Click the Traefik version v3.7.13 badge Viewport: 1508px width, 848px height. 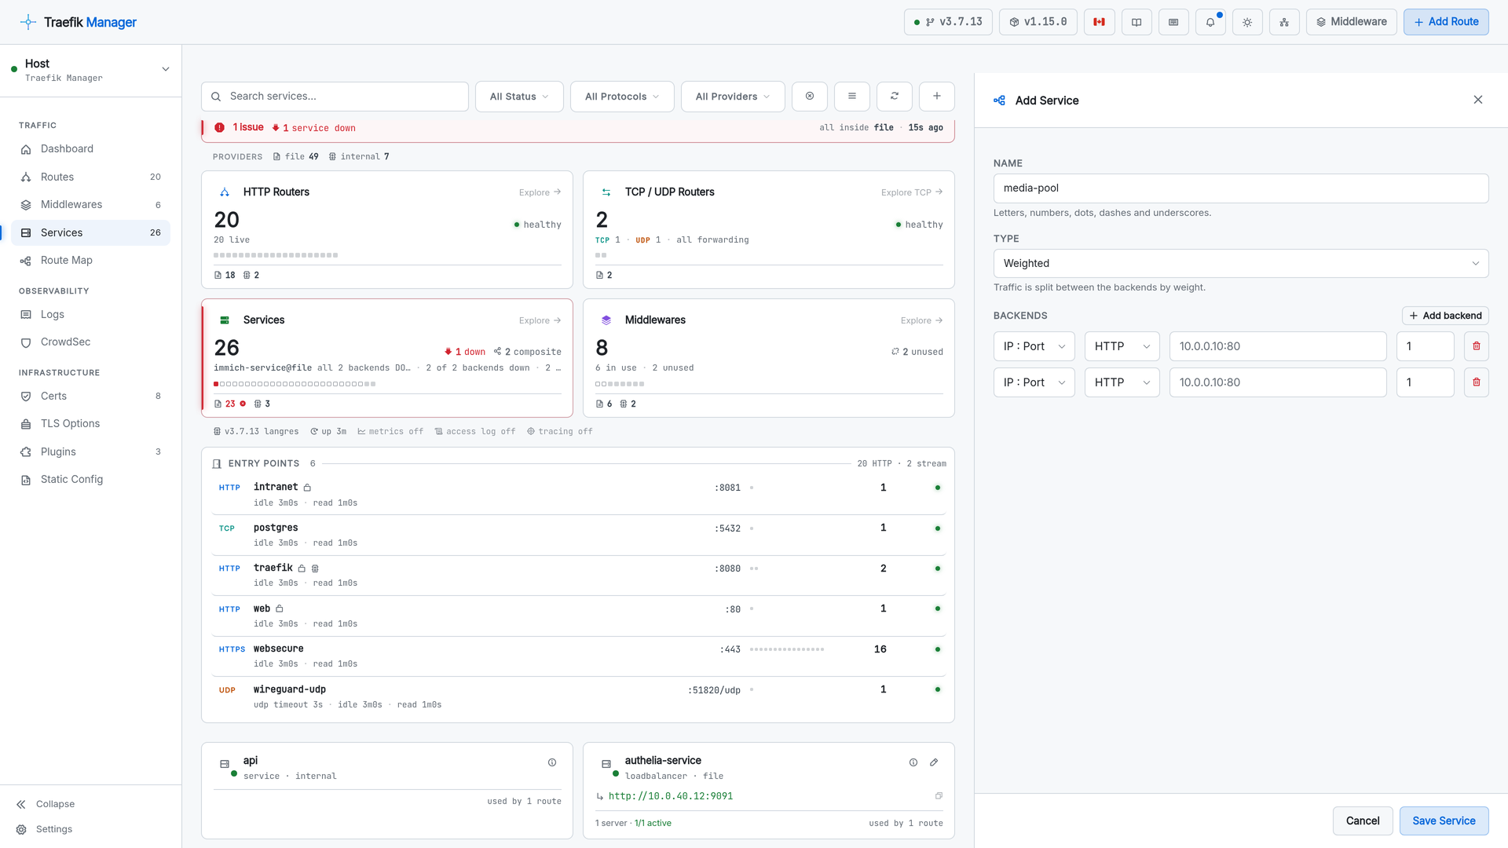948,22
